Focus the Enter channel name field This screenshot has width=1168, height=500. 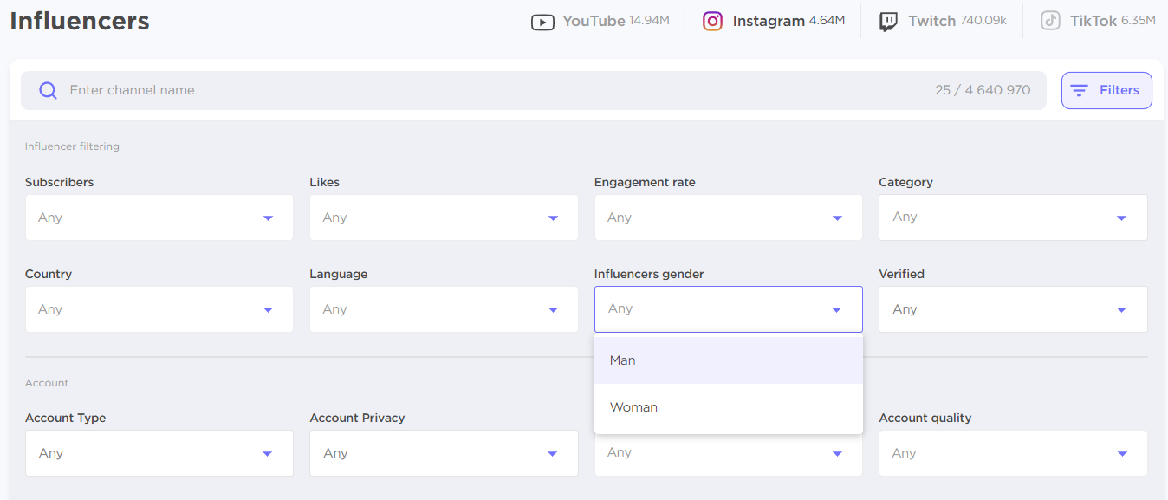click(x=485, y=90)
